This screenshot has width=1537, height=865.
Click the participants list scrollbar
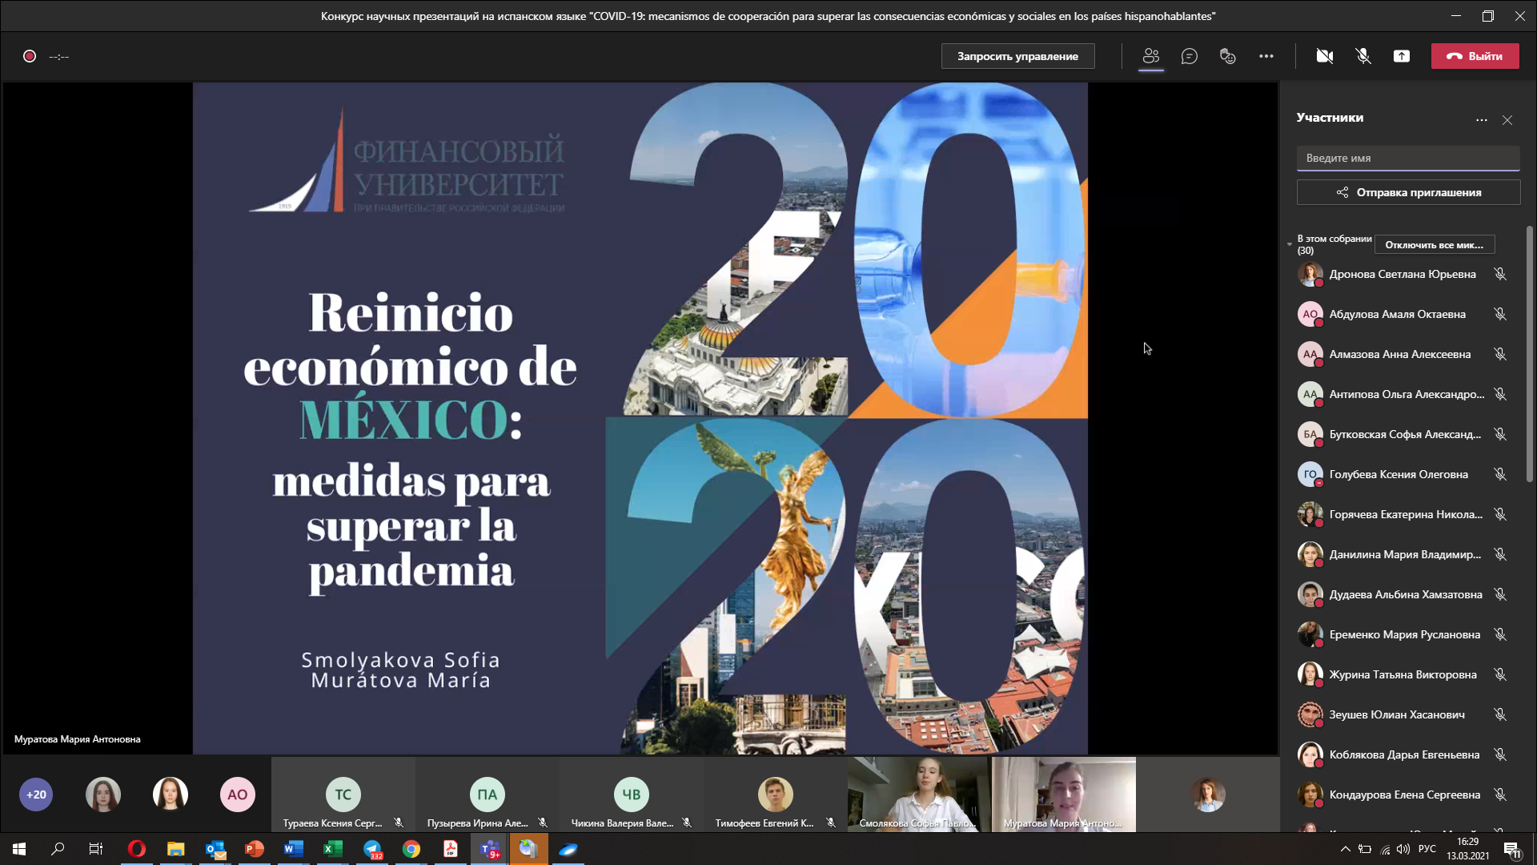1530,352
